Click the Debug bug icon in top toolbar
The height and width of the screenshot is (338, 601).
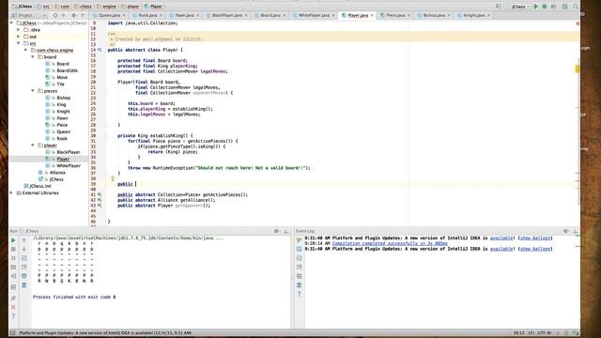click(545, 7)
